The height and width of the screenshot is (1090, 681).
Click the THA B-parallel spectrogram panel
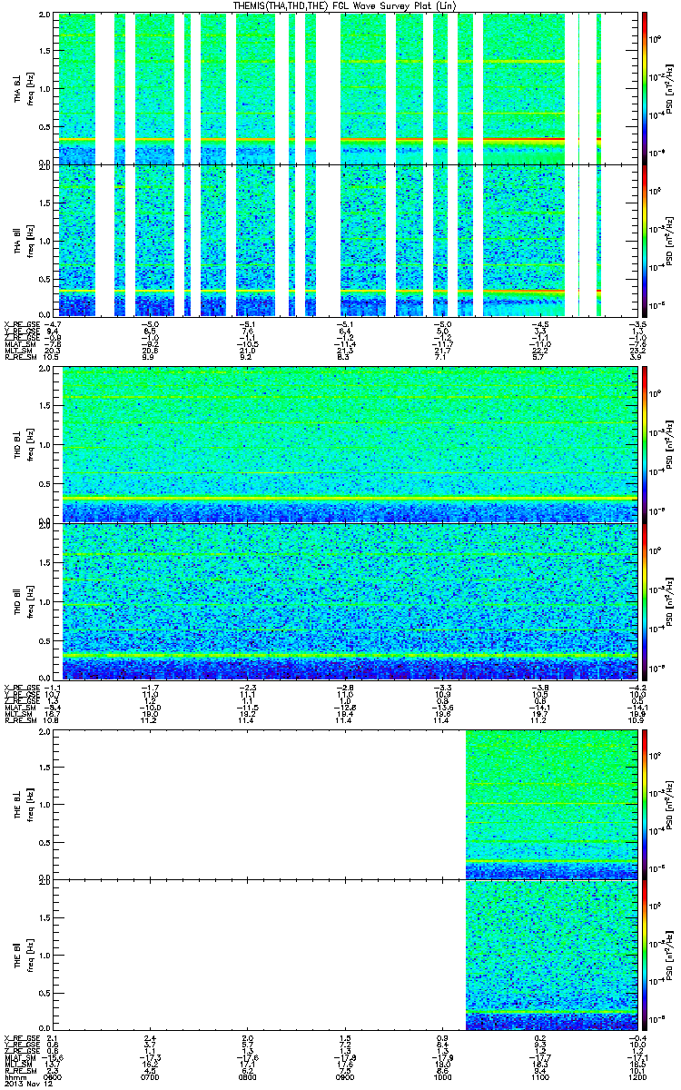click(x=346, y=240)
